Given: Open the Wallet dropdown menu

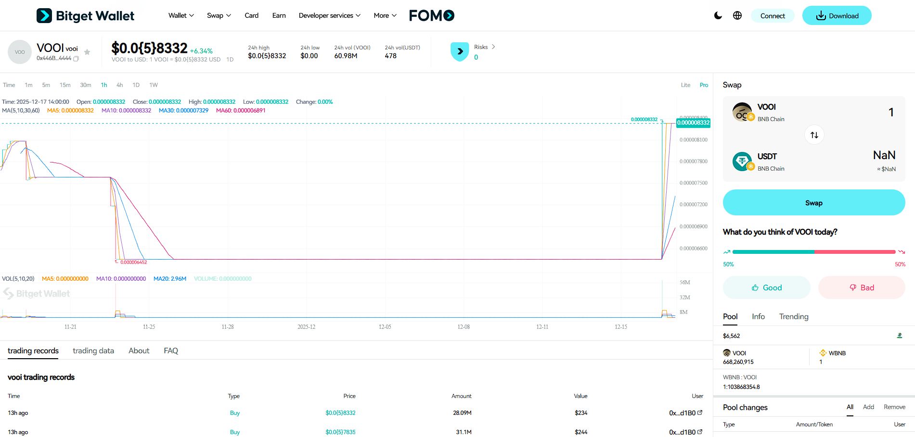Looking at the screenshot, I should pyautogui.click(x=180, y=15).
